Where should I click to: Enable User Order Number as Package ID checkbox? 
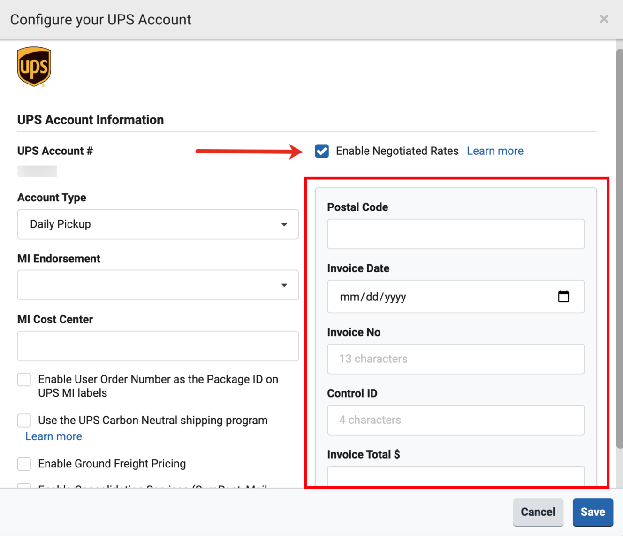(x=24, y=379)
